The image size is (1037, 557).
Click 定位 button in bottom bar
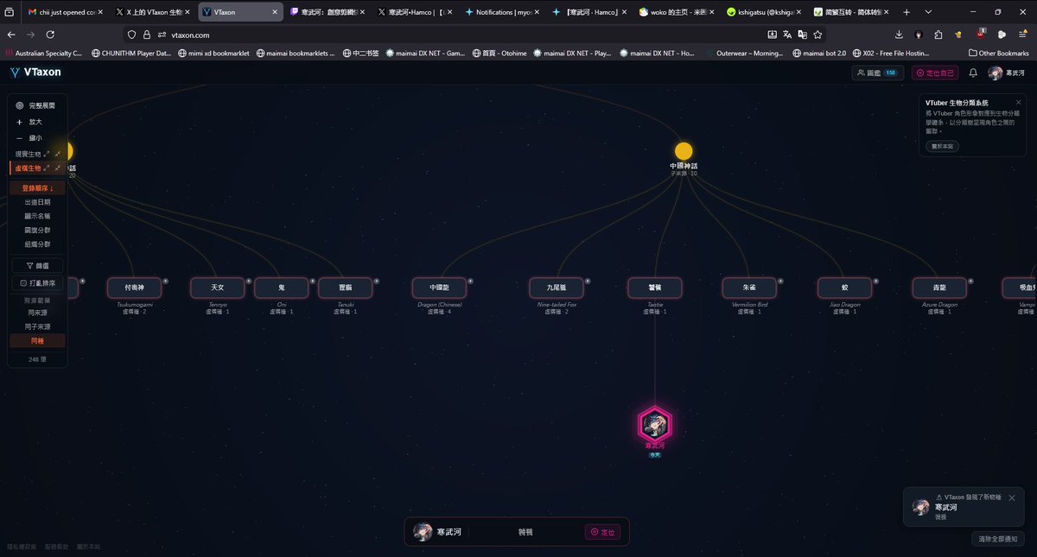(x=603, y=532)
